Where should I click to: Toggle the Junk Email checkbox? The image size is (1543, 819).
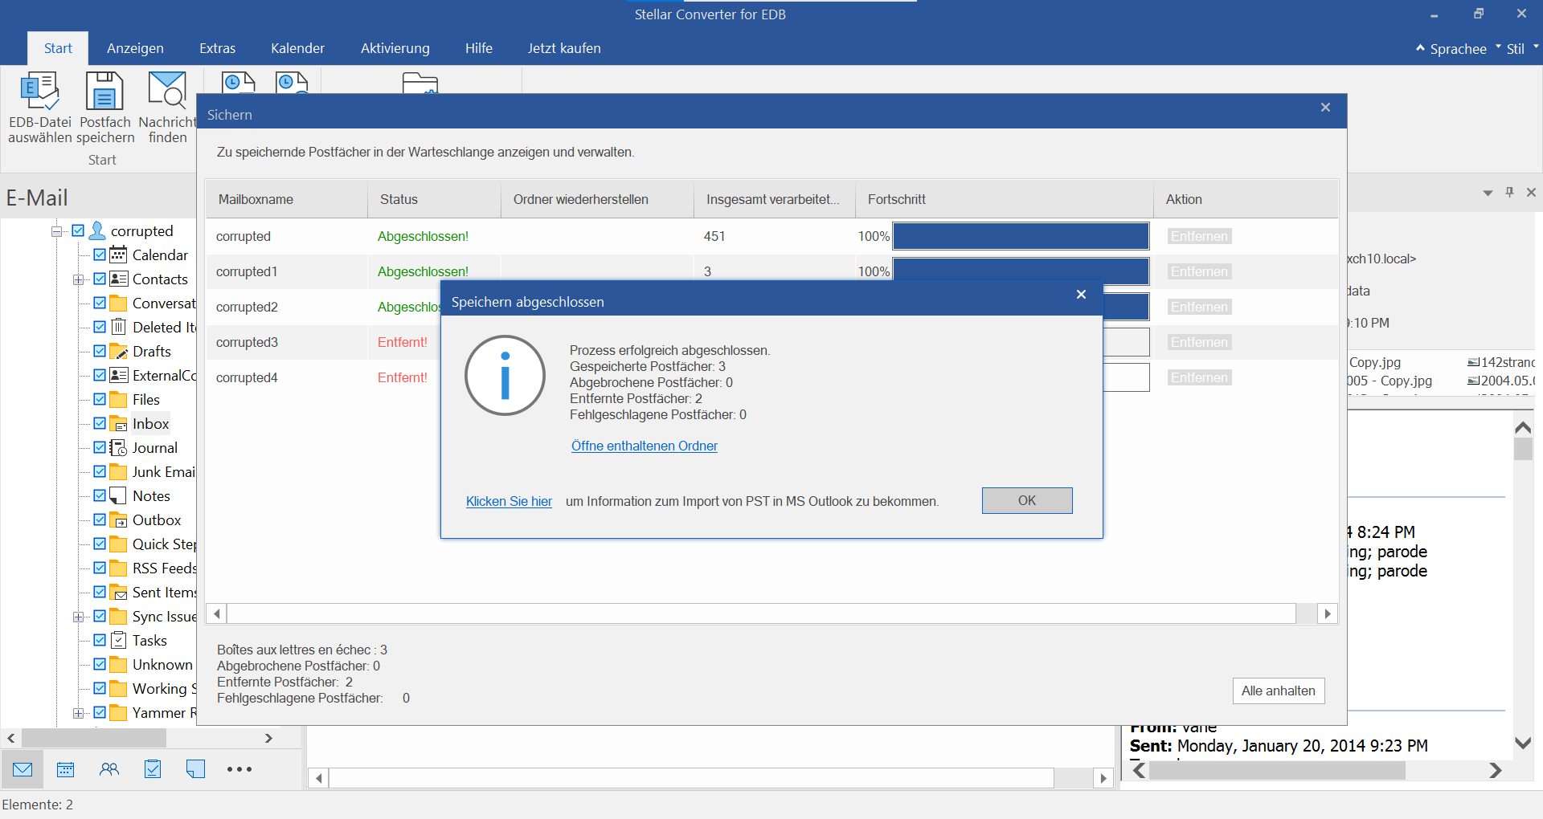pos(99,471)
